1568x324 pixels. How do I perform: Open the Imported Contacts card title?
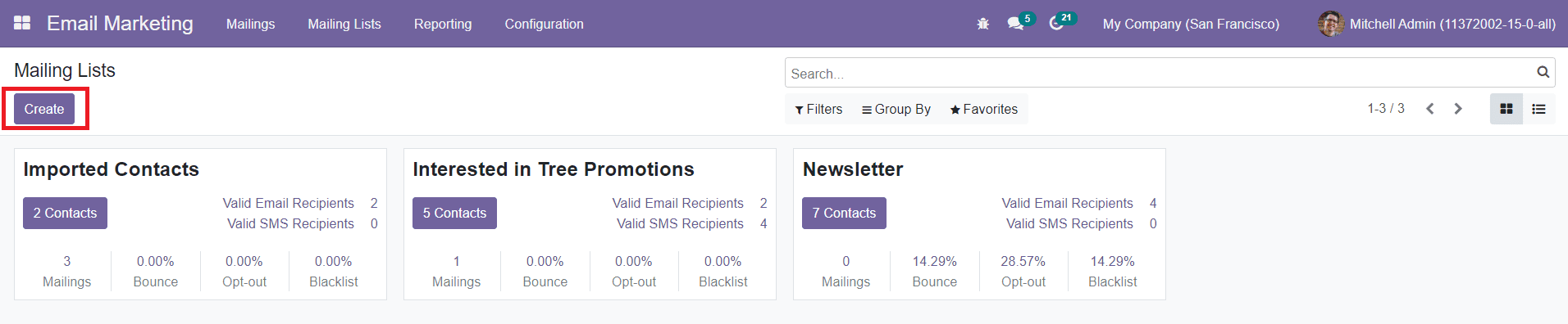coord(112,169)
